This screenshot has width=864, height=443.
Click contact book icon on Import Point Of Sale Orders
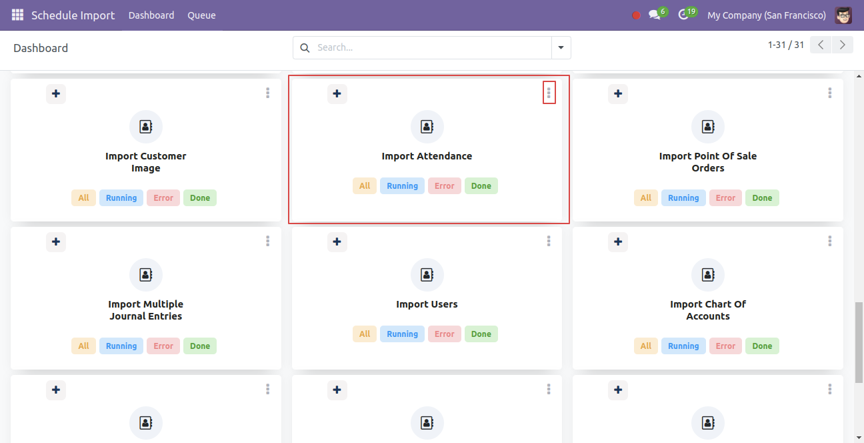(708, 127)
